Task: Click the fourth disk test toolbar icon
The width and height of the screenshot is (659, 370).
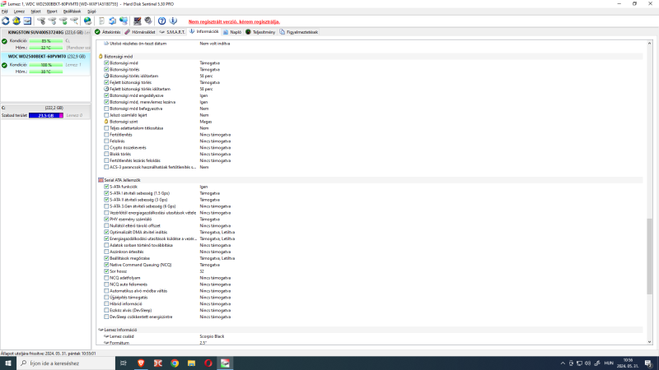Action: 74,21
